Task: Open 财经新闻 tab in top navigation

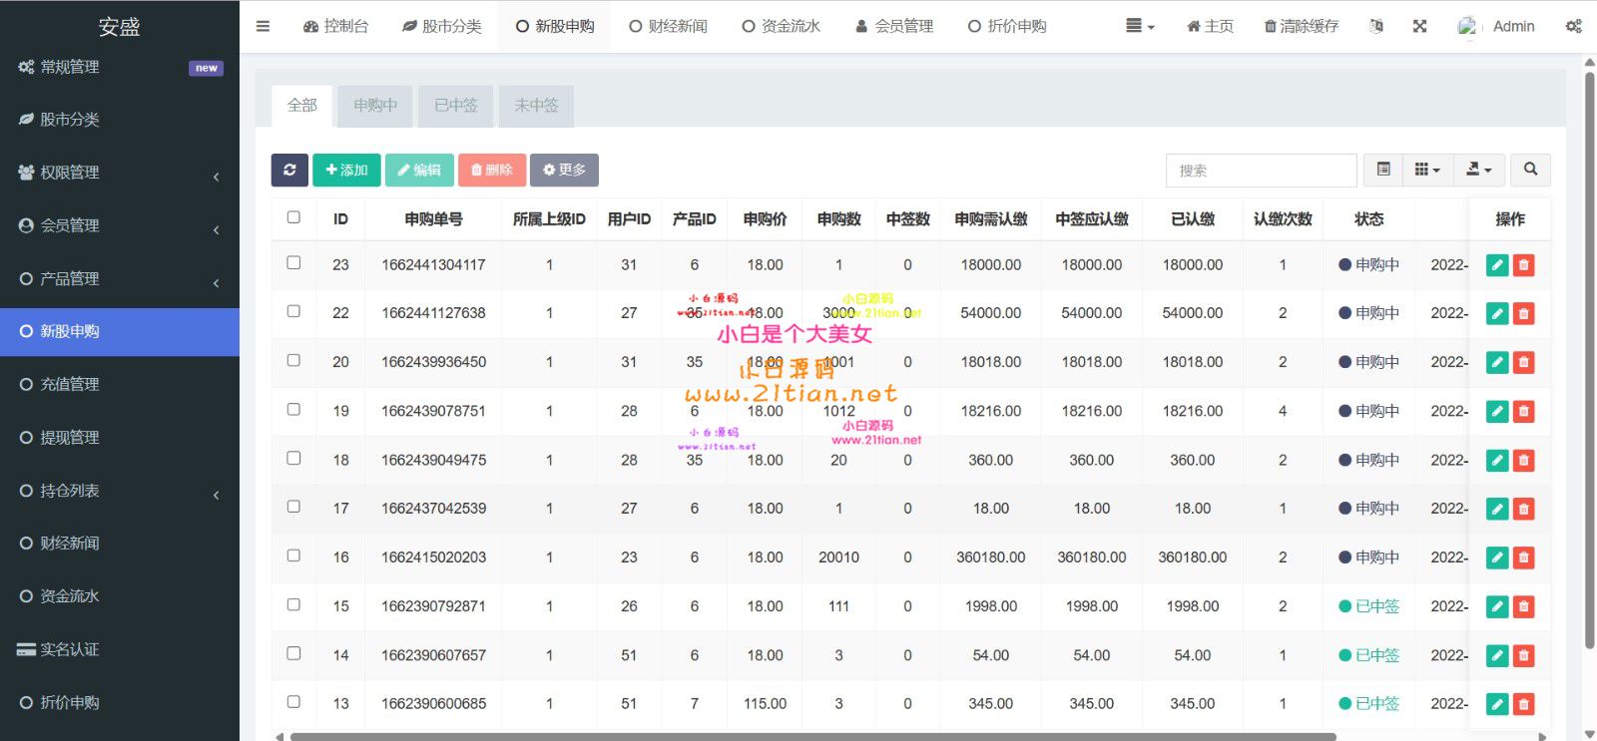Action: point(668,26)
